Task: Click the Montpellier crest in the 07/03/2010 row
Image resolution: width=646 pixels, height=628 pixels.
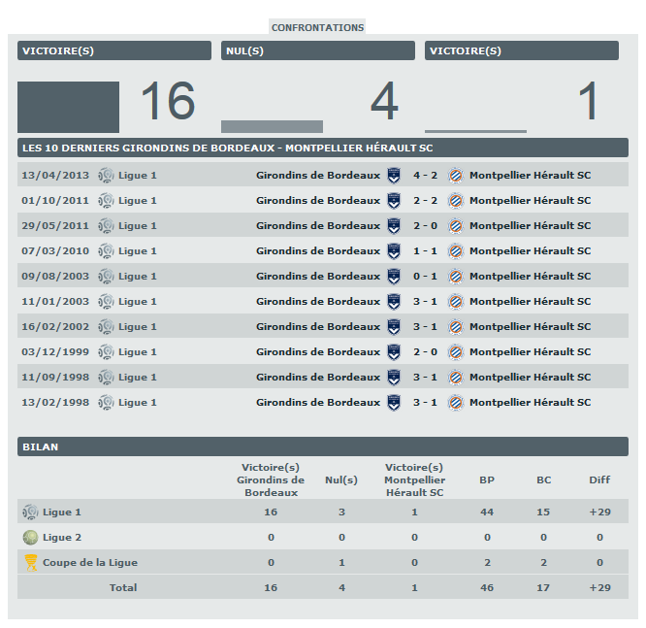Action: click(456, 251)
